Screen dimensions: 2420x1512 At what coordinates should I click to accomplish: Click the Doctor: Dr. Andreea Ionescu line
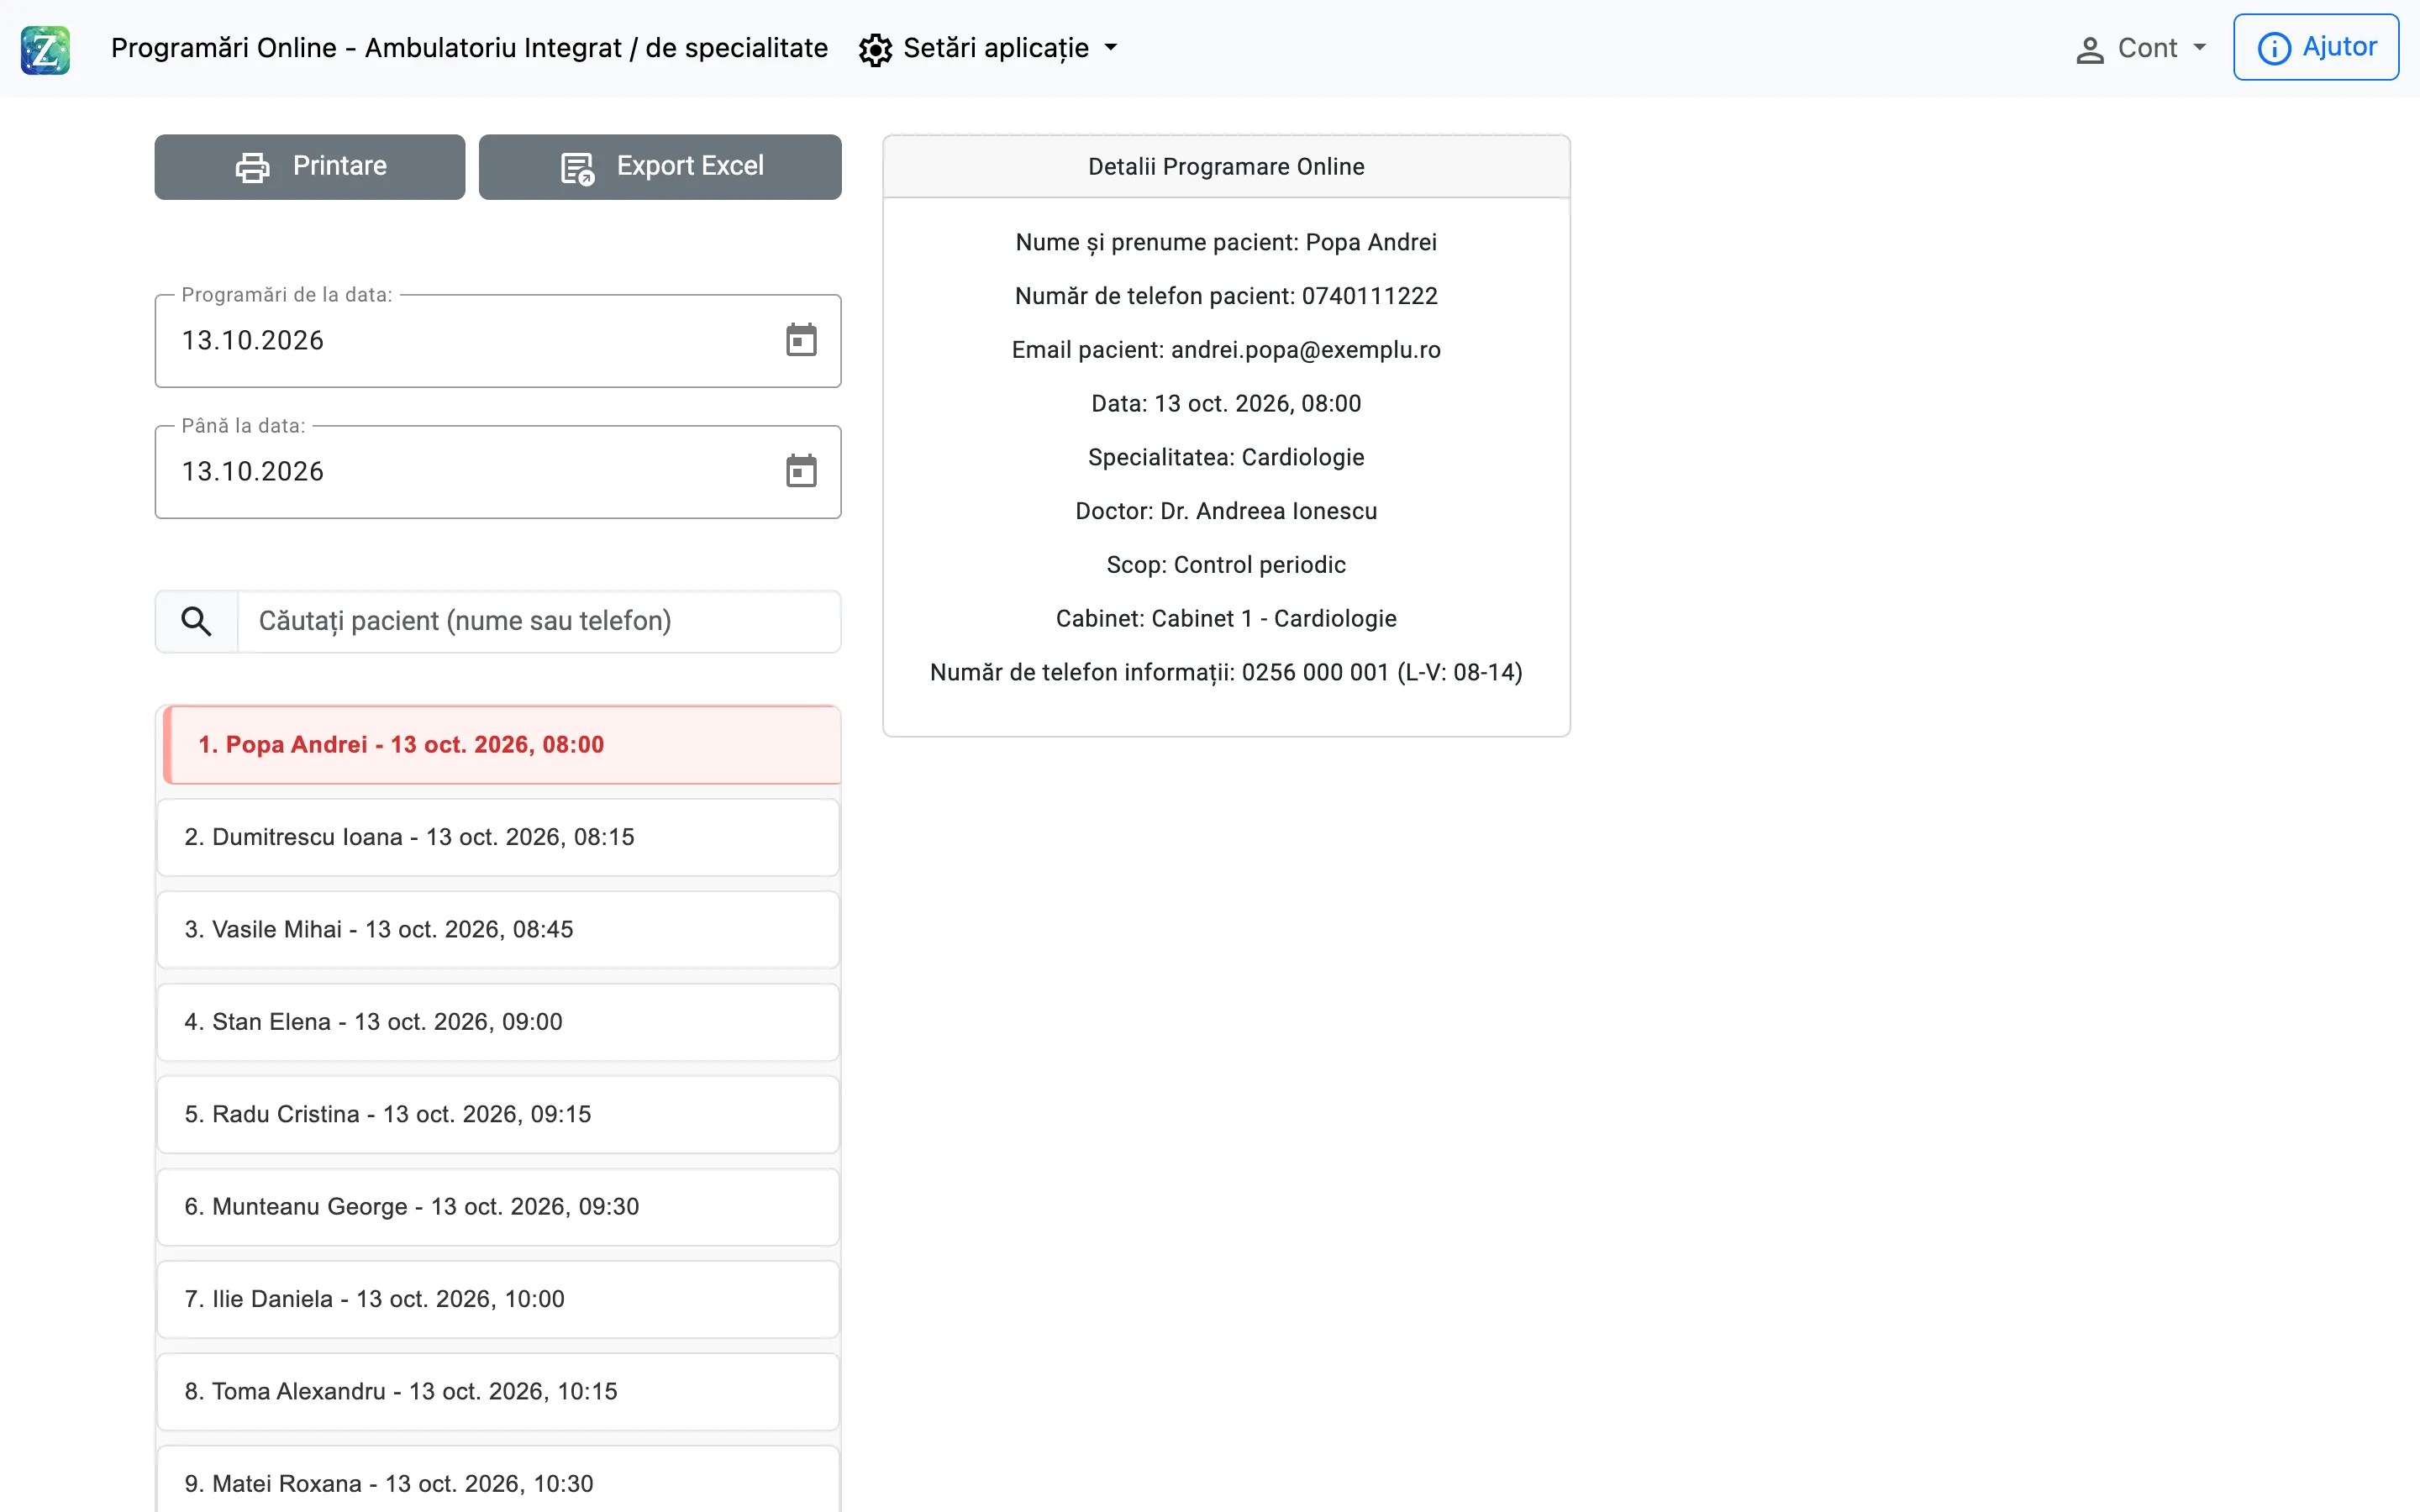1226,511
